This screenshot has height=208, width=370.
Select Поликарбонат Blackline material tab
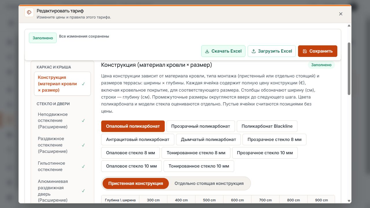coord(267,126)
